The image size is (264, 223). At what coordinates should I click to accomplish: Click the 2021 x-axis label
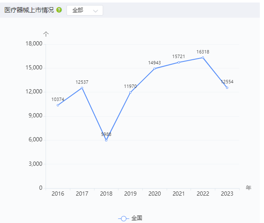pyautogui.click(x=179, y=194)
